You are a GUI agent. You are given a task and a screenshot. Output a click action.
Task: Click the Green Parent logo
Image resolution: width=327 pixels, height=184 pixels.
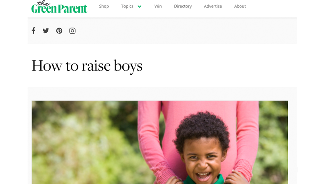tap(59, 7)
